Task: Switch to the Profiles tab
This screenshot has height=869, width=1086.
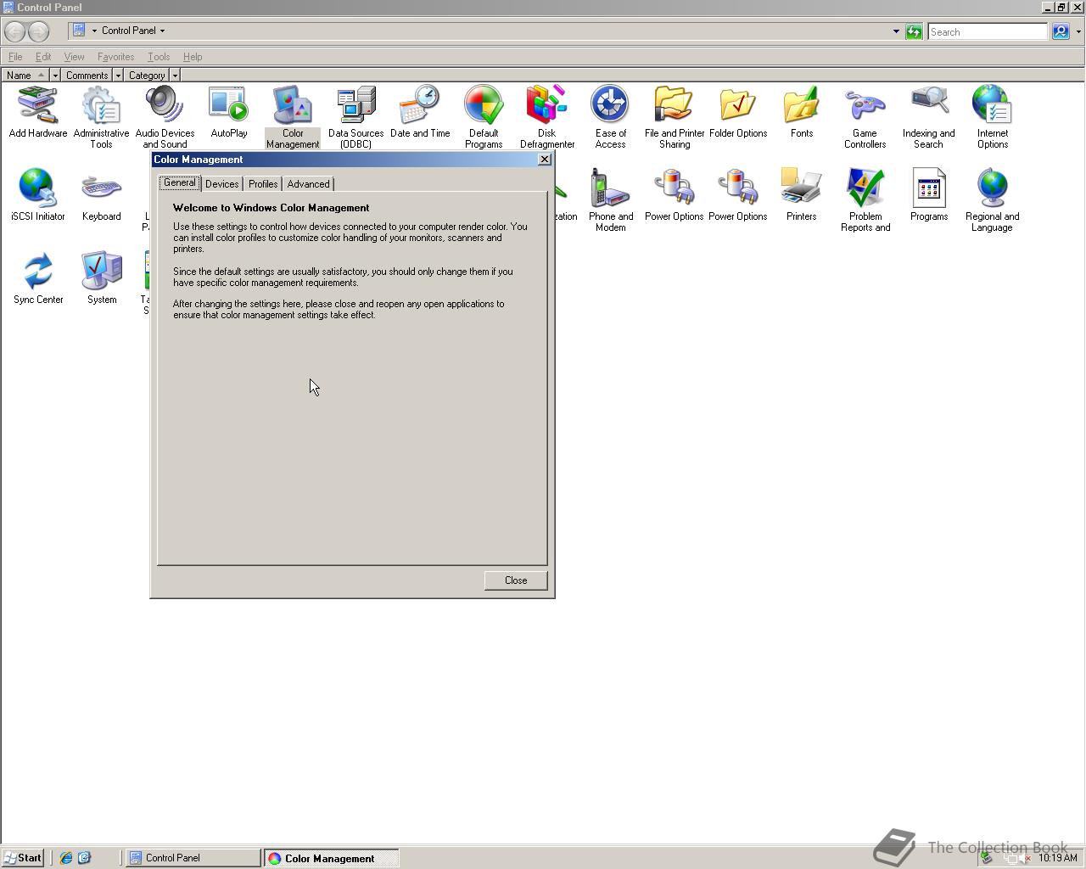Action: [263, 184]
